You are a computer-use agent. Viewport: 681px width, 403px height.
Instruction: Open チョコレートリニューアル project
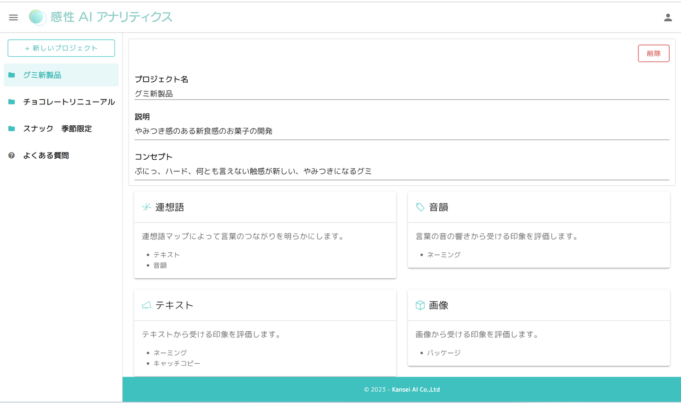coord(61,102)
